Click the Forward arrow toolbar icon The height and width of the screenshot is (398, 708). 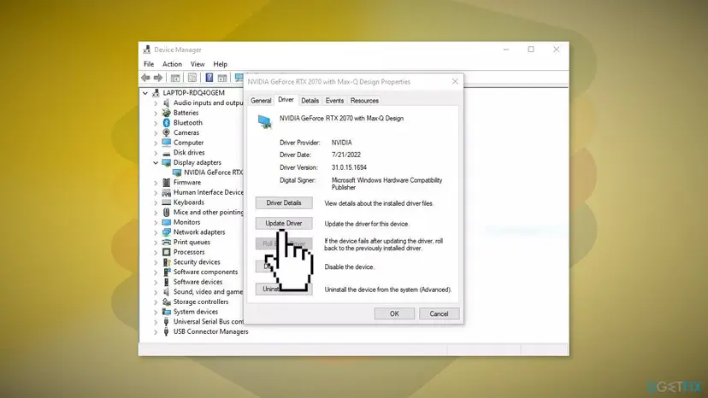tap(158, 78)
